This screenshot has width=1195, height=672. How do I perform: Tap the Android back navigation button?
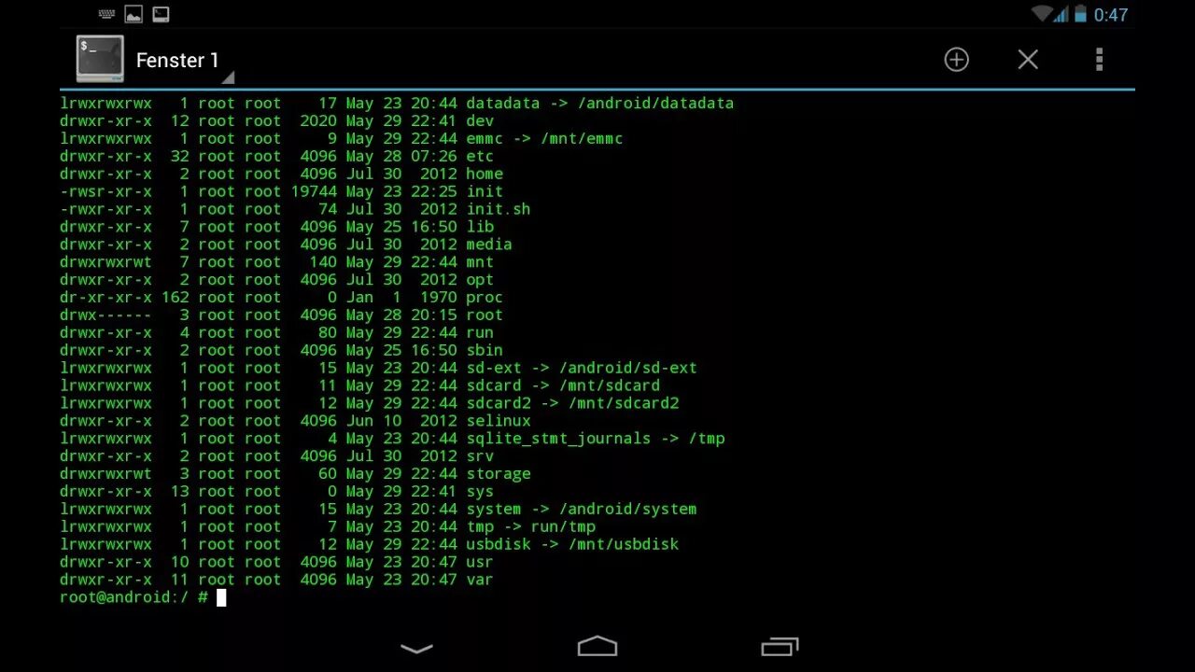coord(416,647)
